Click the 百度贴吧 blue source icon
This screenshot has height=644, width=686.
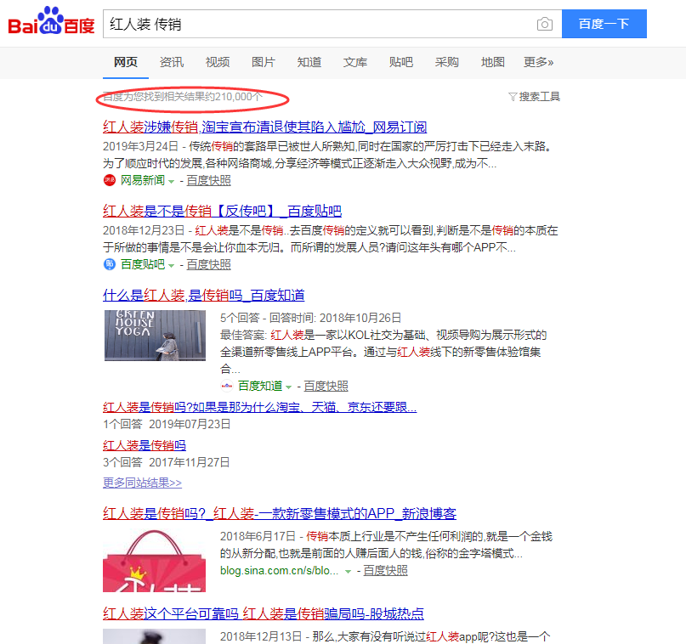click(x=110, y=264)
